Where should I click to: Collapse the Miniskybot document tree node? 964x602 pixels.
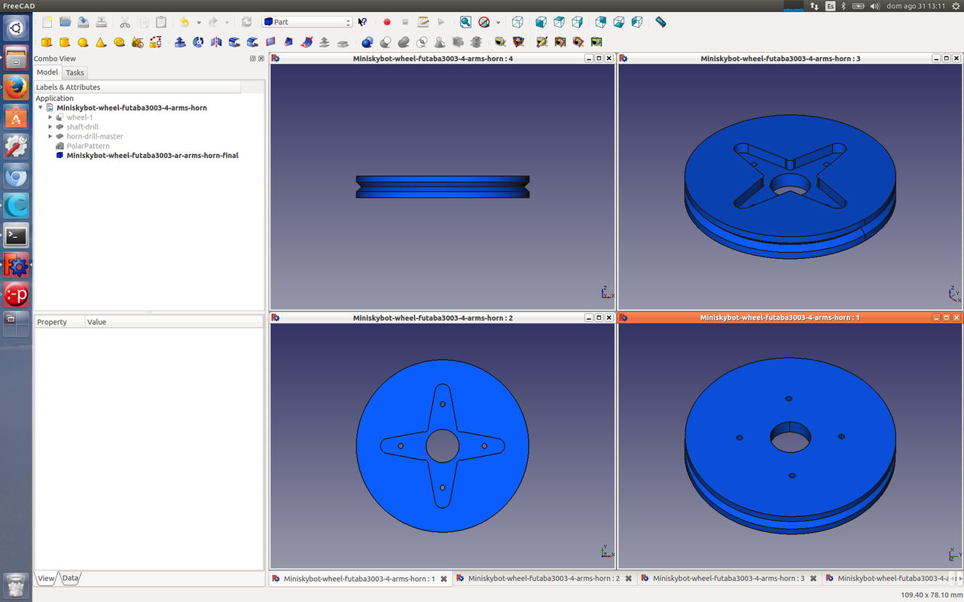[x=41, y=108]
